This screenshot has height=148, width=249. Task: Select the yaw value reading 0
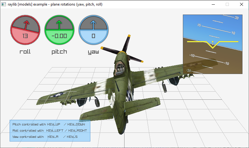(x=93, y=36)
